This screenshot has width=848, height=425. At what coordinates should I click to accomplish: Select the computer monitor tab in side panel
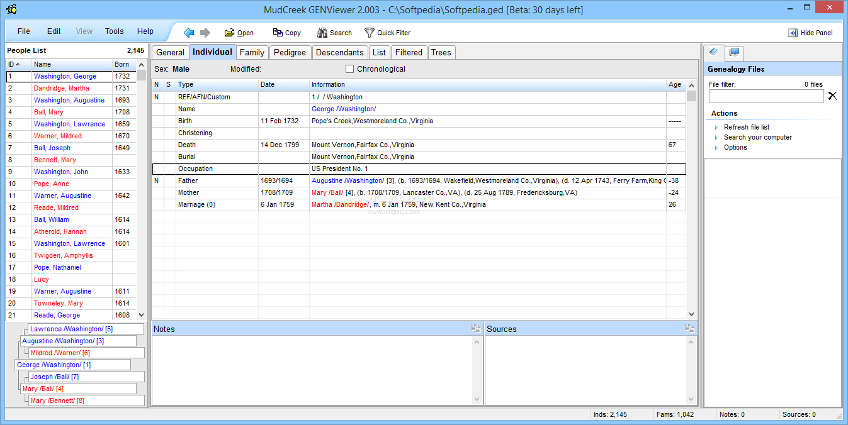(x=734, y=52)
